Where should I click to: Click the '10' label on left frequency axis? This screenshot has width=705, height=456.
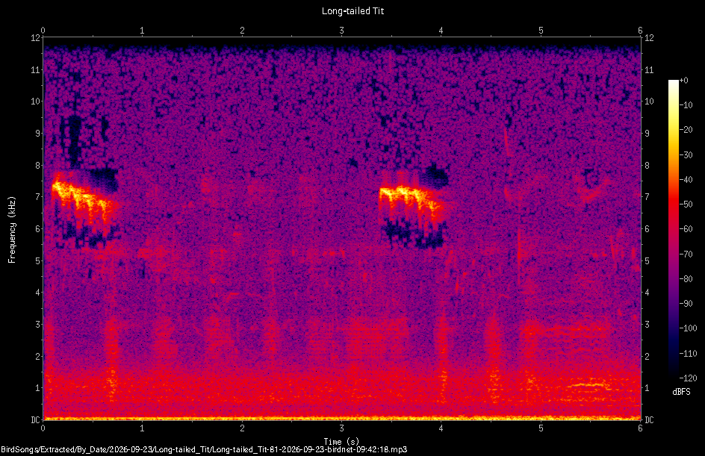[x=36, y=101]
